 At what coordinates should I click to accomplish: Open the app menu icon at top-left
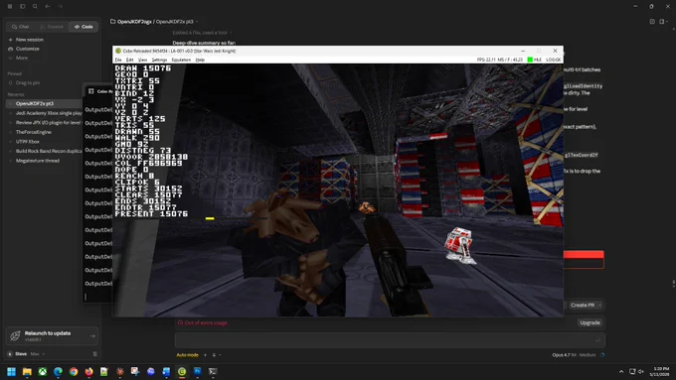(x=10, y=7)
